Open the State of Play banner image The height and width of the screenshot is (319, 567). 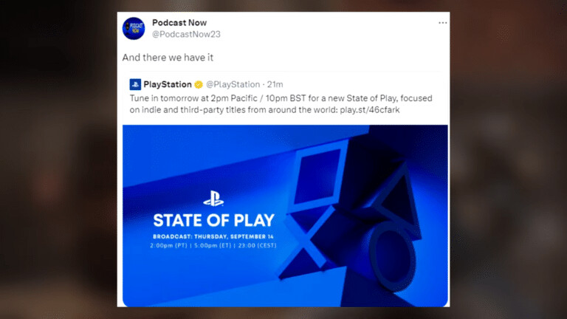pos(285,216)
